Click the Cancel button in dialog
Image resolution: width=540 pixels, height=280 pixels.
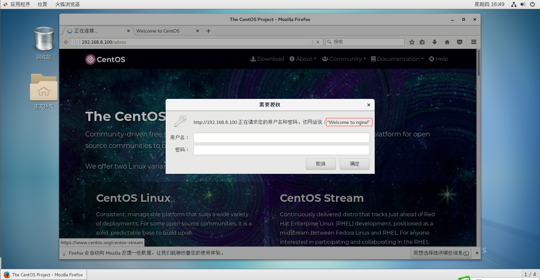click(x=321, y=164)
